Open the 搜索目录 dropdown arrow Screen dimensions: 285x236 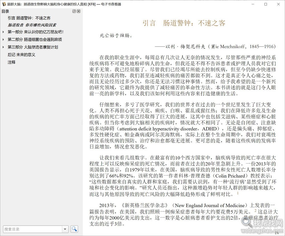click(65, 229)
